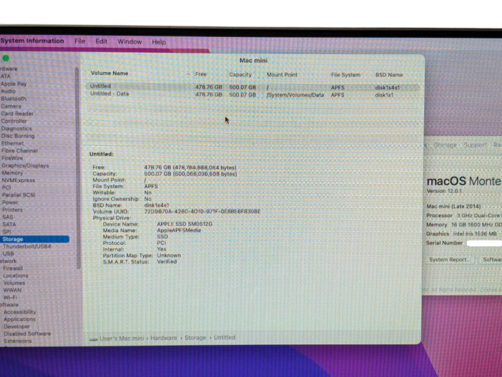
Task: Select the Untitled volume row
Action: (x=253, y=87)
